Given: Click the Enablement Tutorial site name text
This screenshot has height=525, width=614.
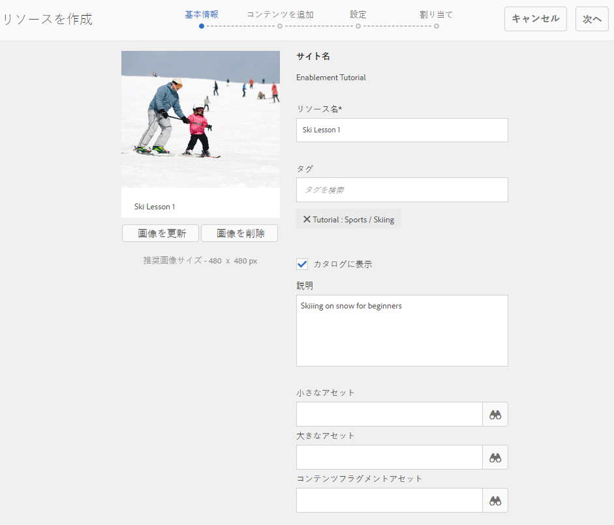Looking at the screenshot, I should 331,78.
